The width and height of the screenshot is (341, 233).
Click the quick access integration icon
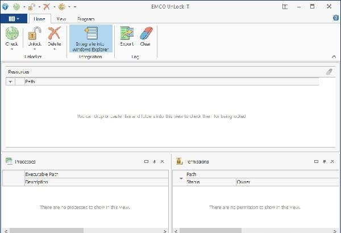[x=62, y=6]
